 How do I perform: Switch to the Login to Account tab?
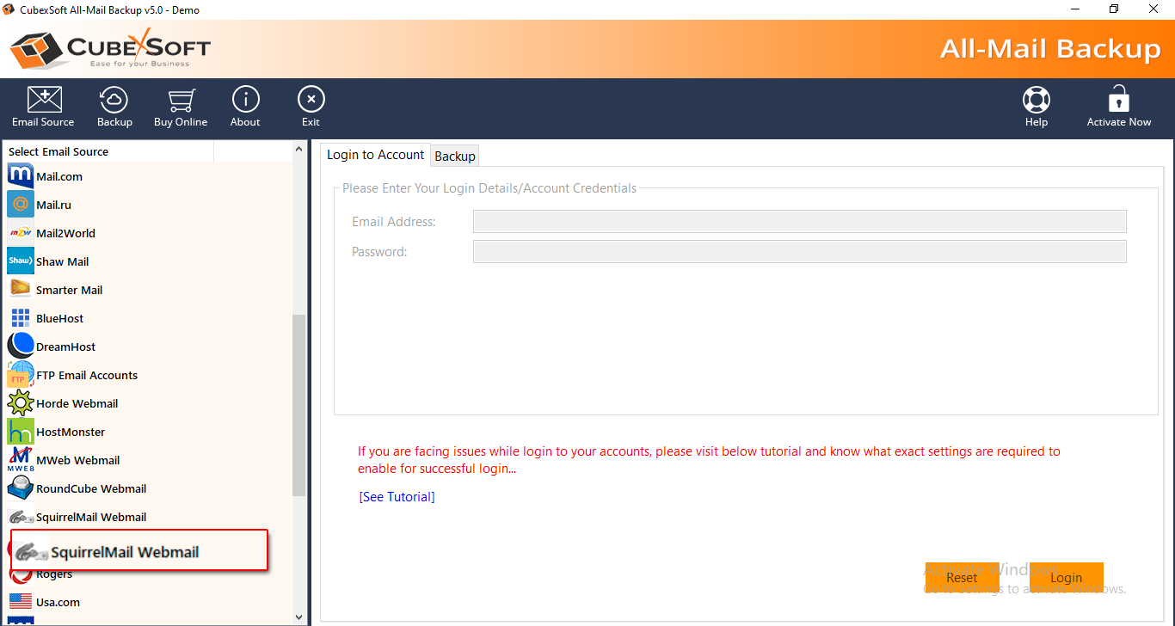pos(375,155)
